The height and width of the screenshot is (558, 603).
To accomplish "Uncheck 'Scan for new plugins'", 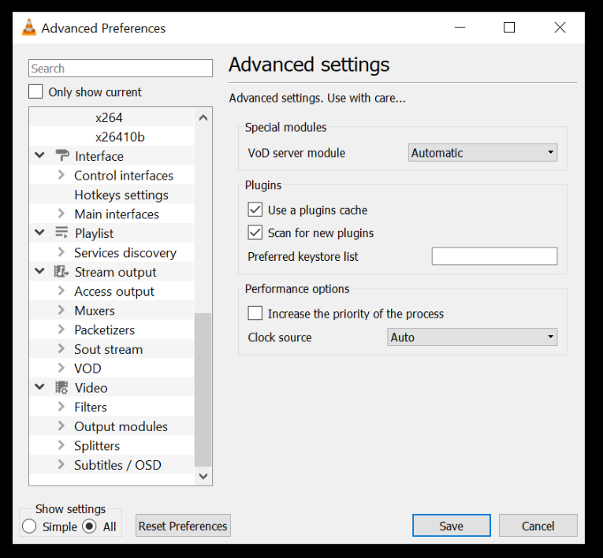I will pyautogui.click(x=255, y=233).
